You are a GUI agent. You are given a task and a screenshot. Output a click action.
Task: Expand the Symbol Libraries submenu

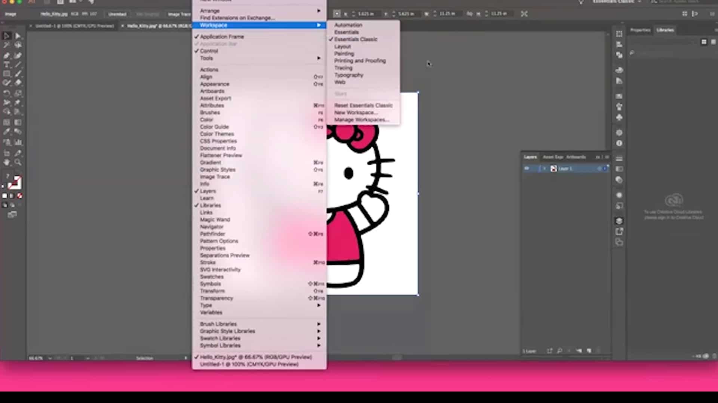[259, 346]
